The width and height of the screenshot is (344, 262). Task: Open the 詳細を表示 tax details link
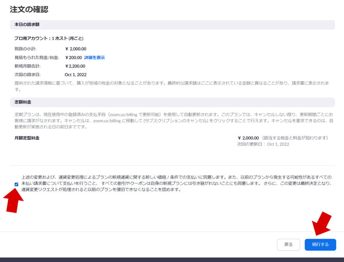94,57
